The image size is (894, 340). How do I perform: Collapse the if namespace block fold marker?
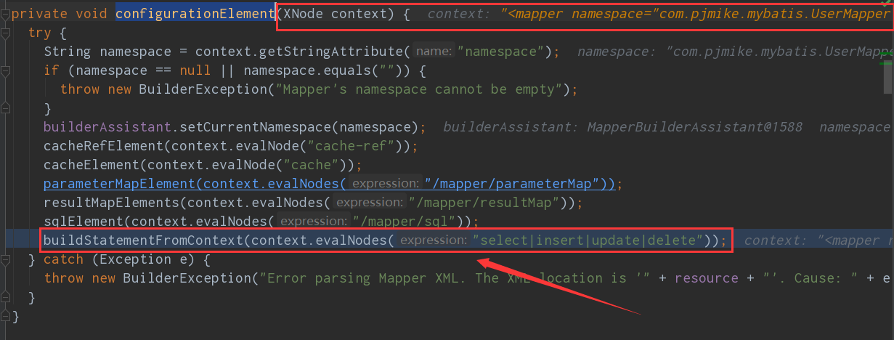[x=5, y=70]
